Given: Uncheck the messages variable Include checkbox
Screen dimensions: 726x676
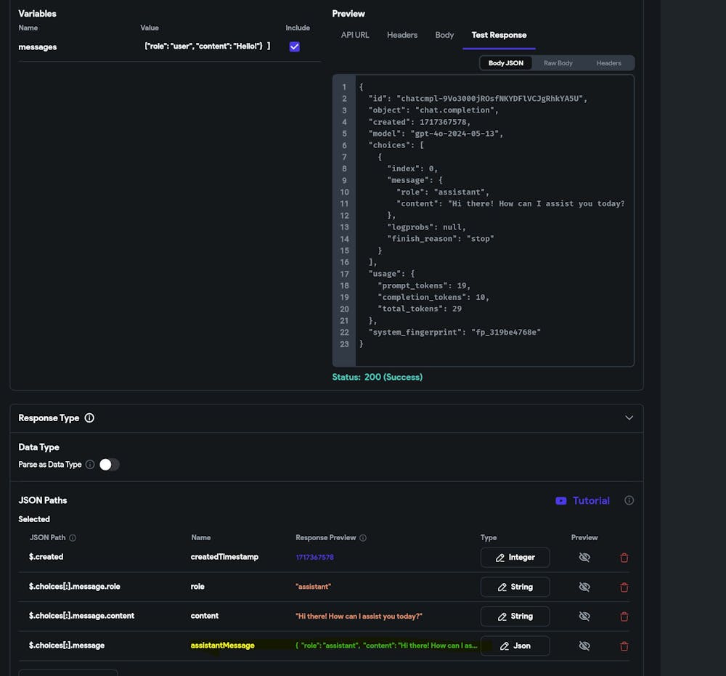Looking at the screenshot, I should pyautogui.click(x=294, y=46).
